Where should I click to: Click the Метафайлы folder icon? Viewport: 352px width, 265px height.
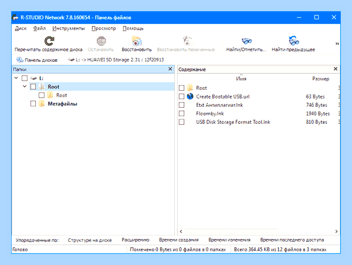click(x=41, y=104)
